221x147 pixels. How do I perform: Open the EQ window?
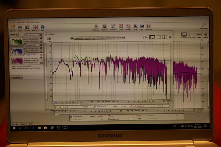pos(142,26)
